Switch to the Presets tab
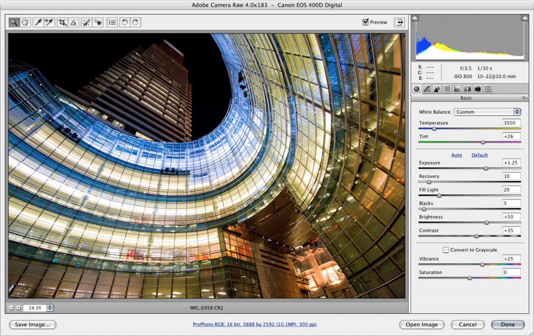 (x=488, y=89)
